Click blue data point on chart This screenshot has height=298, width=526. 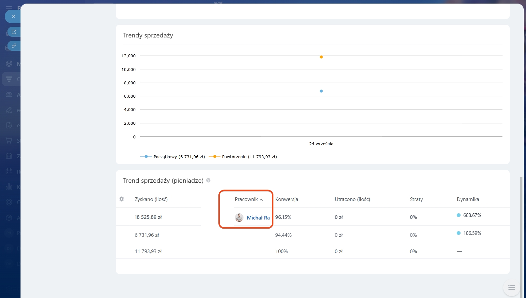tap(321, 91)
